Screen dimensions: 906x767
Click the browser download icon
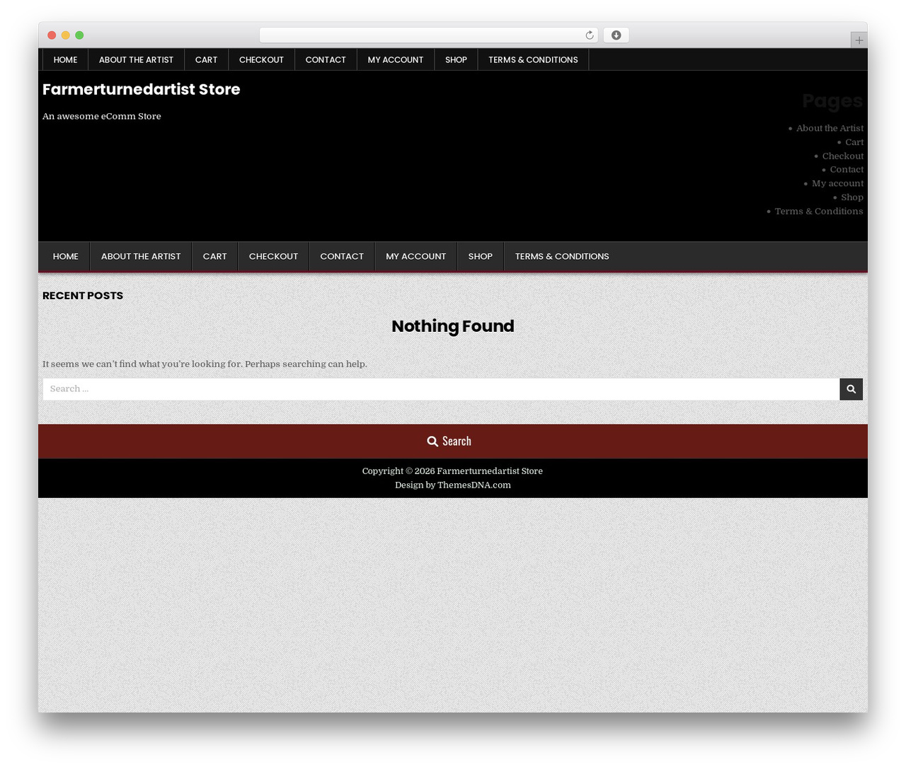[x=617, y=35]
